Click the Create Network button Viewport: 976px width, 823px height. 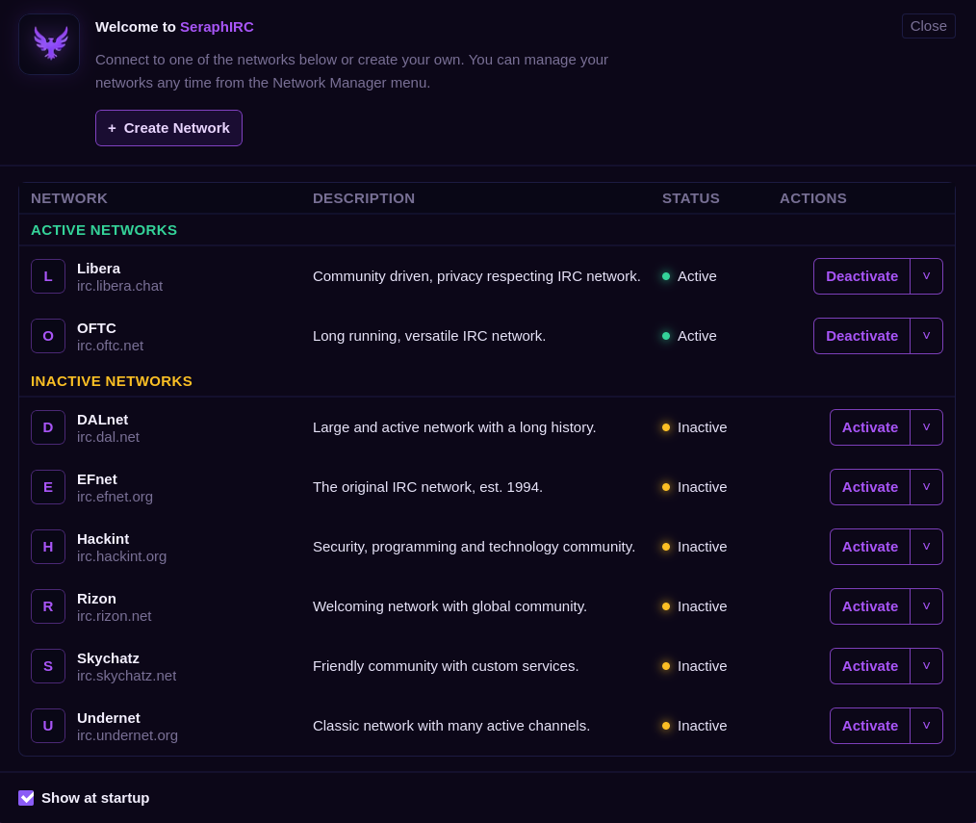tap(168, 128)
